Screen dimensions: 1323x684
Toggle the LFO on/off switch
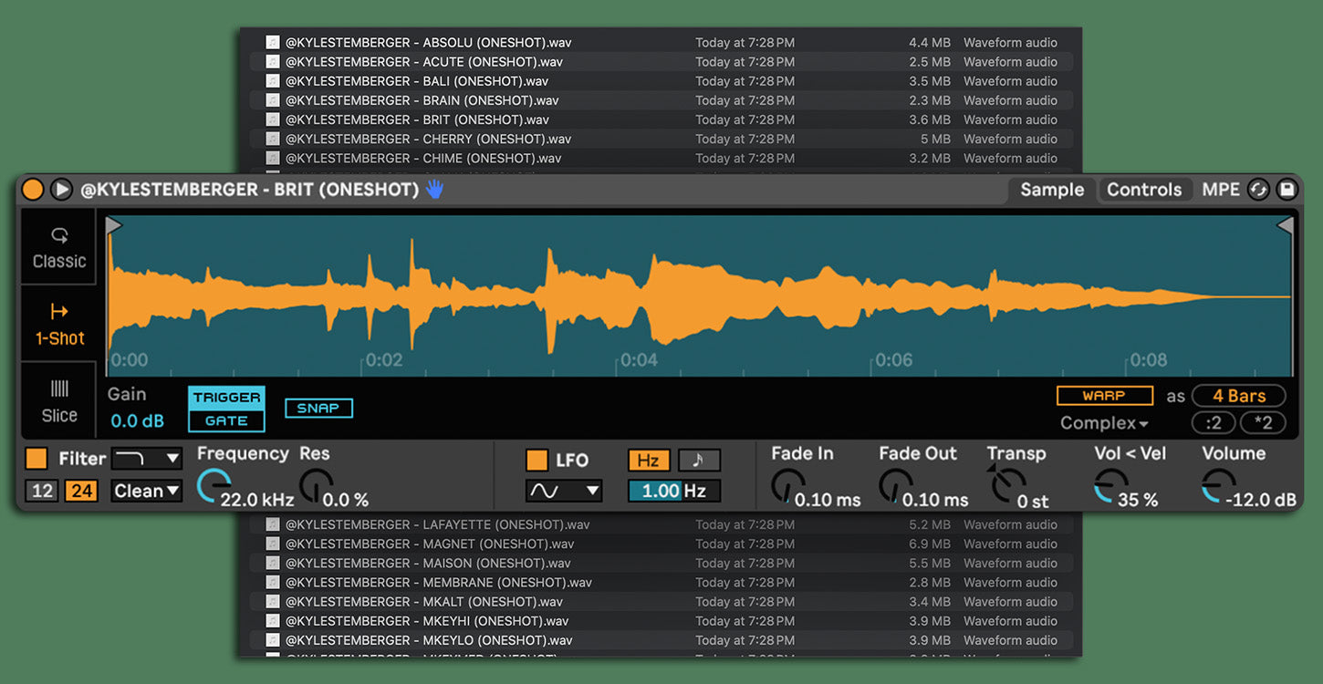point(537,461)
